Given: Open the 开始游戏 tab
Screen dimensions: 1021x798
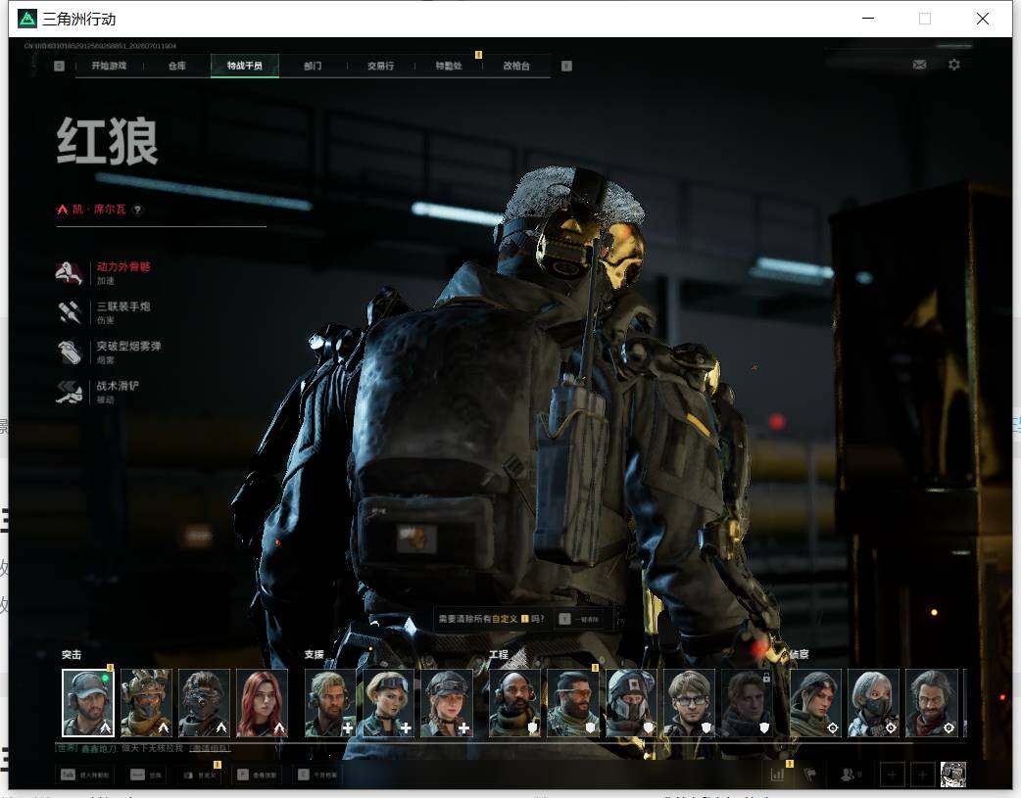Looking at the screenshot, I should 109,66.
